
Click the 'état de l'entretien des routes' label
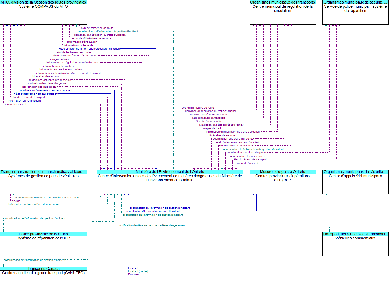[x=74, y=52]
